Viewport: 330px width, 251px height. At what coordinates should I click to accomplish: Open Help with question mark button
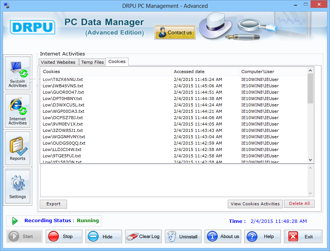263,236
